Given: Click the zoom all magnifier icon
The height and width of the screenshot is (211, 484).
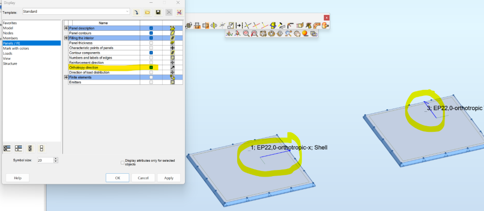Looking at the screenshot, I should pyautogui.click(x=246, y=34).
